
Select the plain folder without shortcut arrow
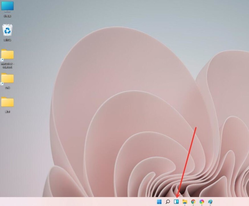click(7, 105)
